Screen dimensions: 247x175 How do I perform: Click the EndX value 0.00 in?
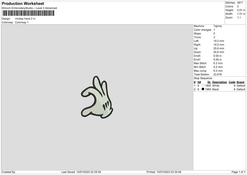217,56
